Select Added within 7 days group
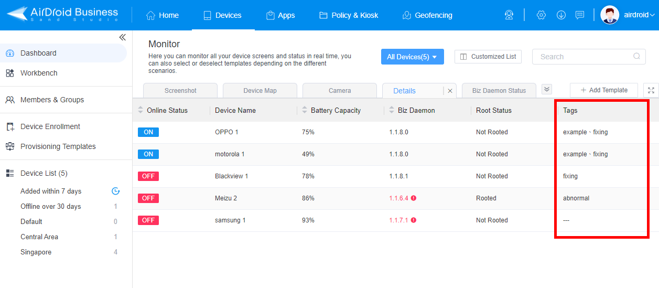Image resolution: width=659 pixels, height=288 pixels. point(51,191)
